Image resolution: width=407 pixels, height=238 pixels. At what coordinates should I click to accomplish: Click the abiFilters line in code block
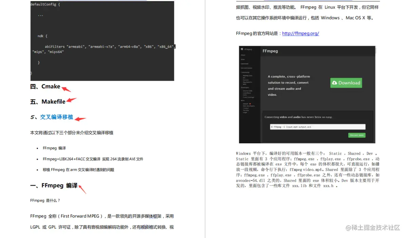pyautogui.click(x=110, y=46)
